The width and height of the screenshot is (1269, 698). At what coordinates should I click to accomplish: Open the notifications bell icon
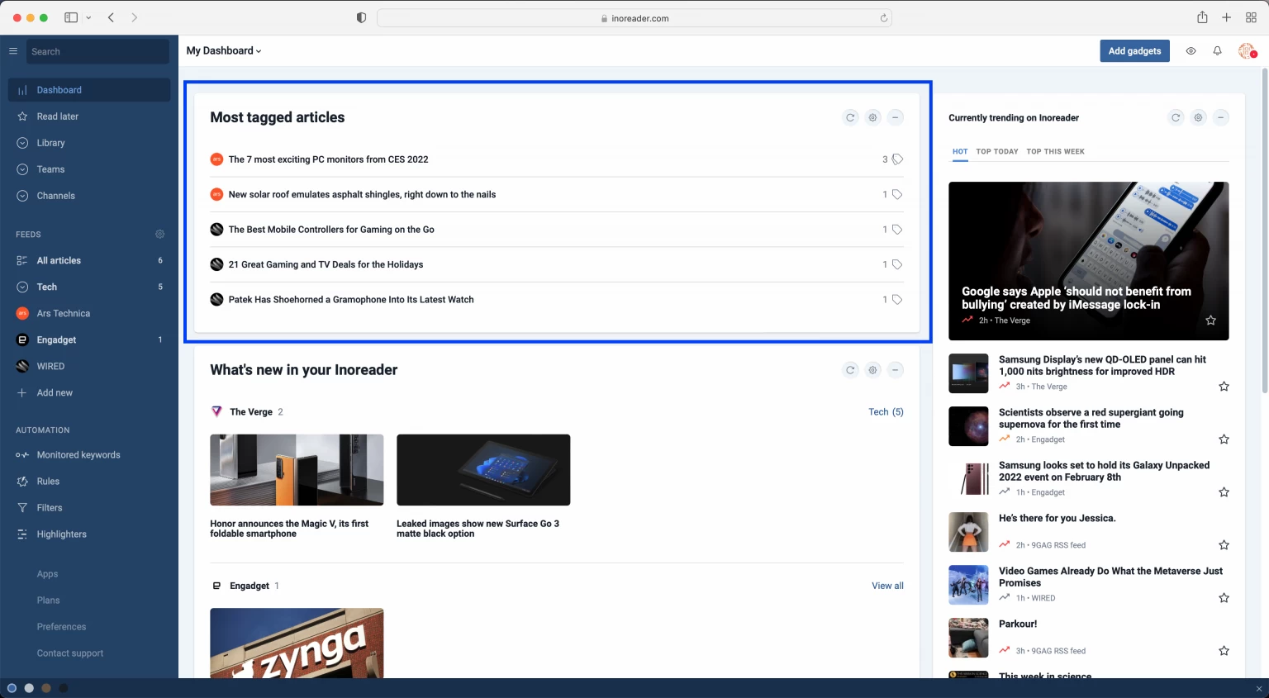[x=1217, y=50]
